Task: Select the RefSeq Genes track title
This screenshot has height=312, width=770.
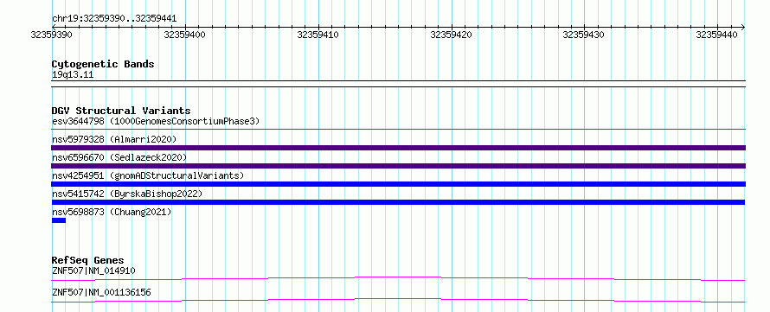Action: [88, 260]
